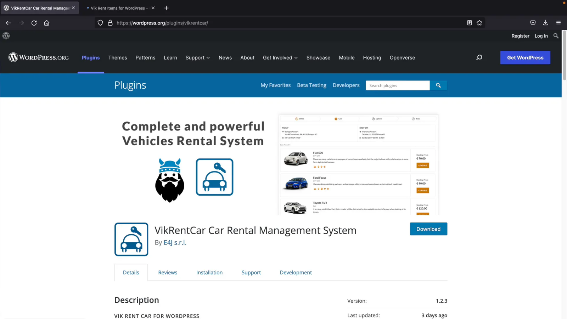Click the browser back arrow

pos(9,23)
